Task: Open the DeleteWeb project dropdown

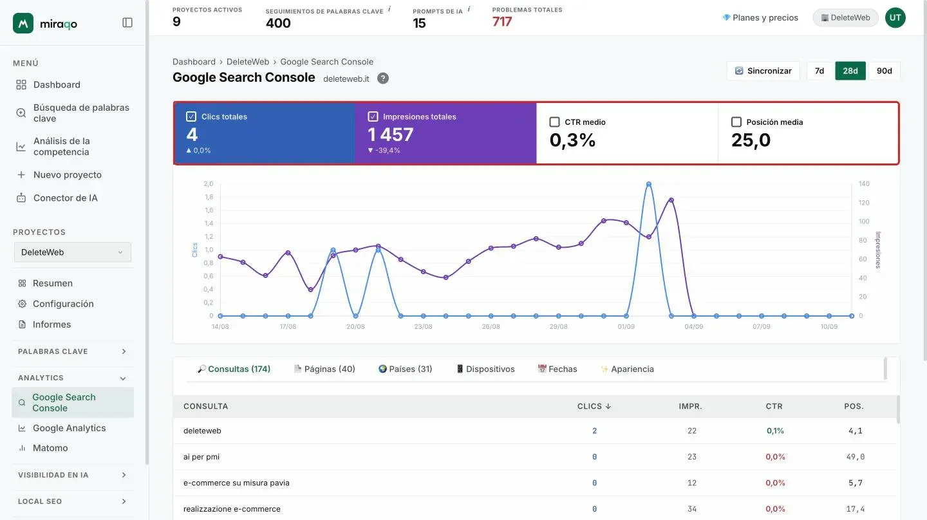Action: point(73,252)
